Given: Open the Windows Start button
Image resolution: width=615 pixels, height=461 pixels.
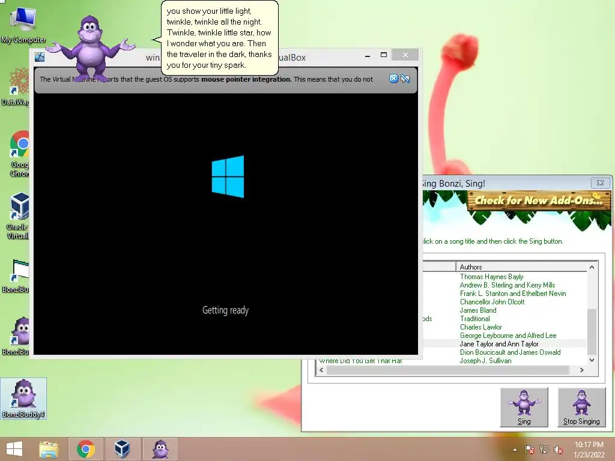Looking at the screenshot, I should pyautogui.click(x=14, y=449).
